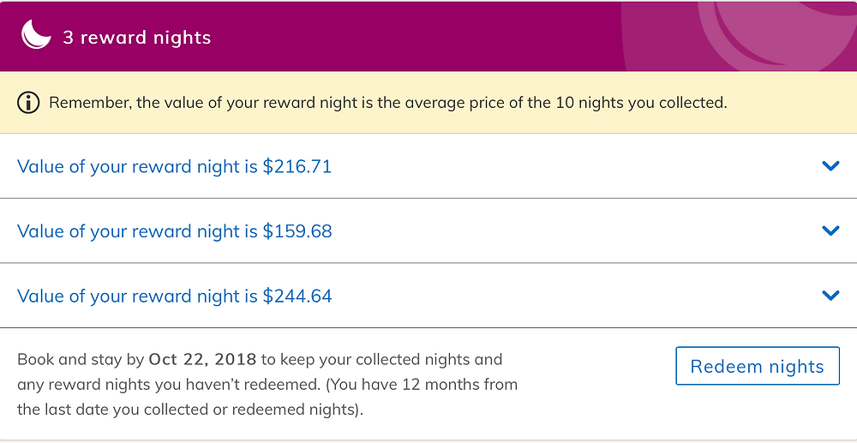The height and width of the screenshot is (443, 857).
Task: Expand the $216.71 reward night chevron
Action: point(830,165)
